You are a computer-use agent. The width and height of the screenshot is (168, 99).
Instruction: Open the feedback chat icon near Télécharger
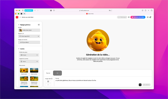tap(129, 17)
